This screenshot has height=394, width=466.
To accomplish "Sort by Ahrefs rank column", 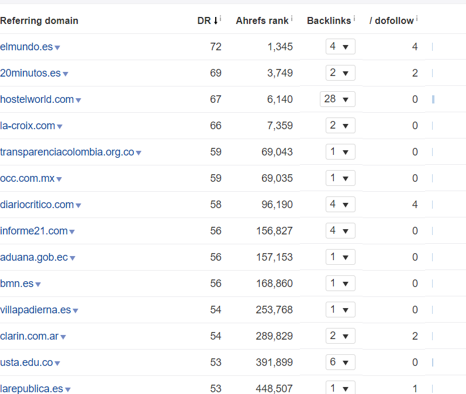I will tap(263, 20).
